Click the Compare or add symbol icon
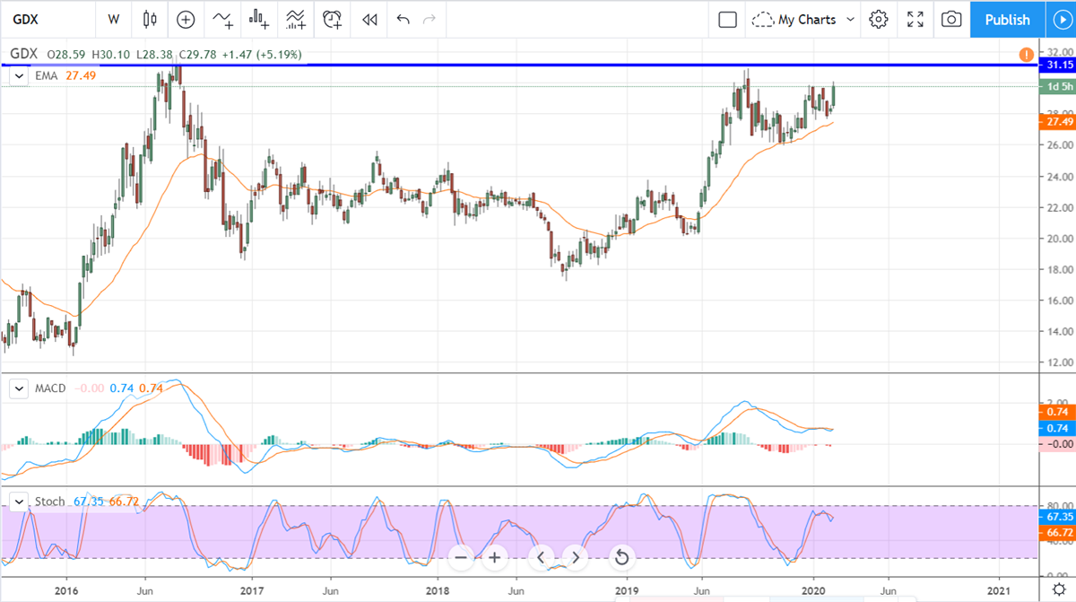 (x=186, y=19)
